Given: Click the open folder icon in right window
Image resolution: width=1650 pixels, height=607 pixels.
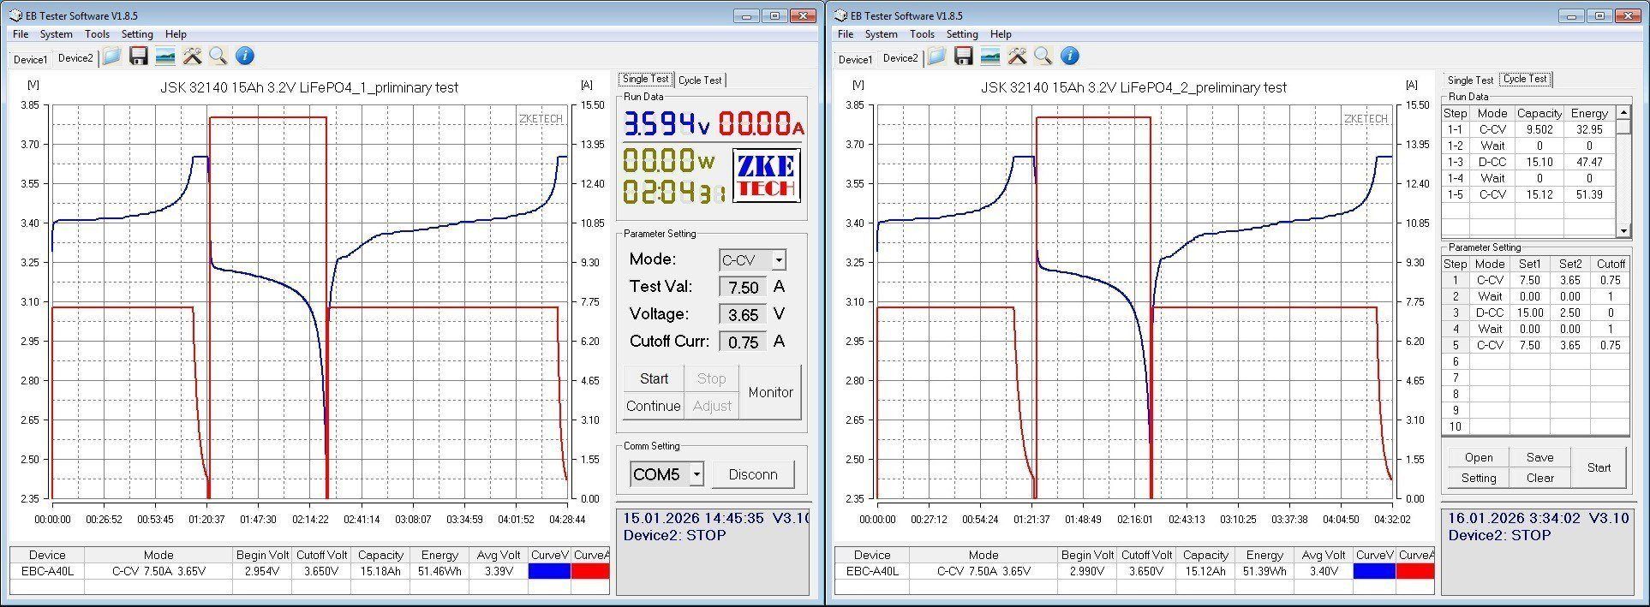Looking at the screenshot, I should click(936, 57).
